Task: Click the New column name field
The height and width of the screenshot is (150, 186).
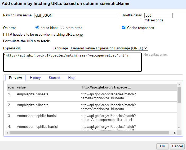Action: (76, 16)
